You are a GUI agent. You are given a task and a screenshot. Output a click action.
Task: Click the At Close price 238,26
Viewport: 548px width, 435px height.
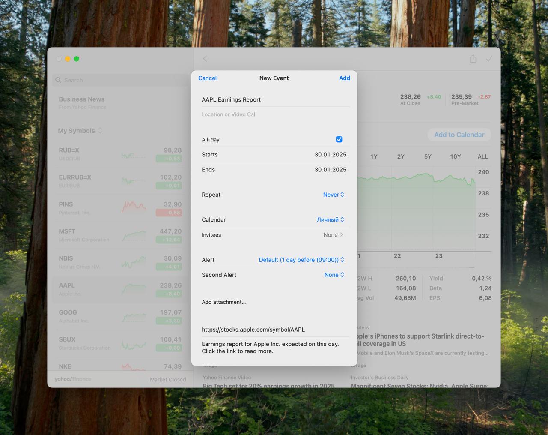pyautogui.click(x=410, y=97)
